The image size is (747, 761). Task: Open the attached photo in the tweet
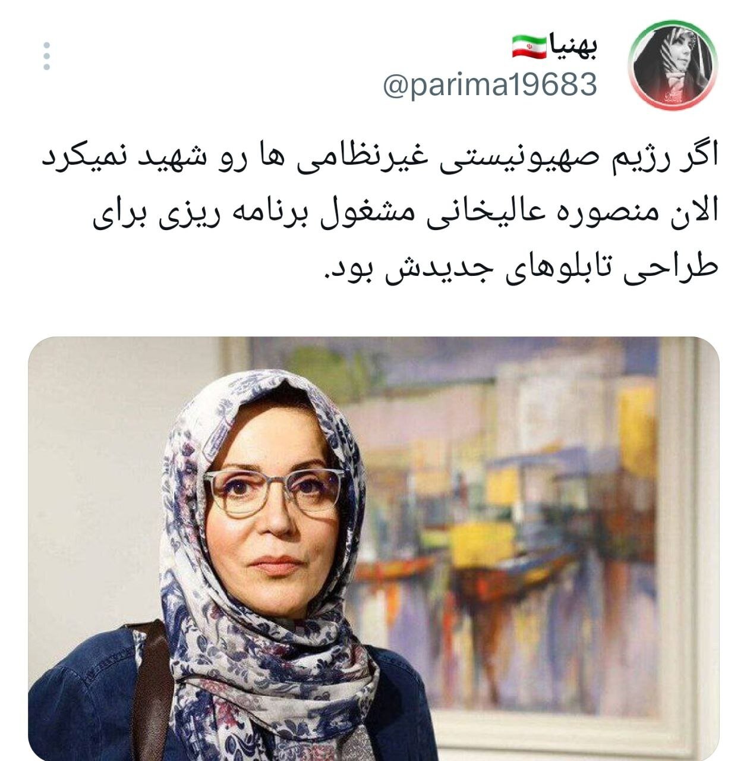click(x=374, y=549)
